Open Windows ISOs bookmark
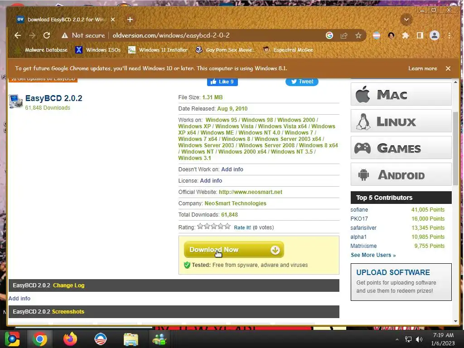This screenshot has height=348, width=464. coord(98,50)
